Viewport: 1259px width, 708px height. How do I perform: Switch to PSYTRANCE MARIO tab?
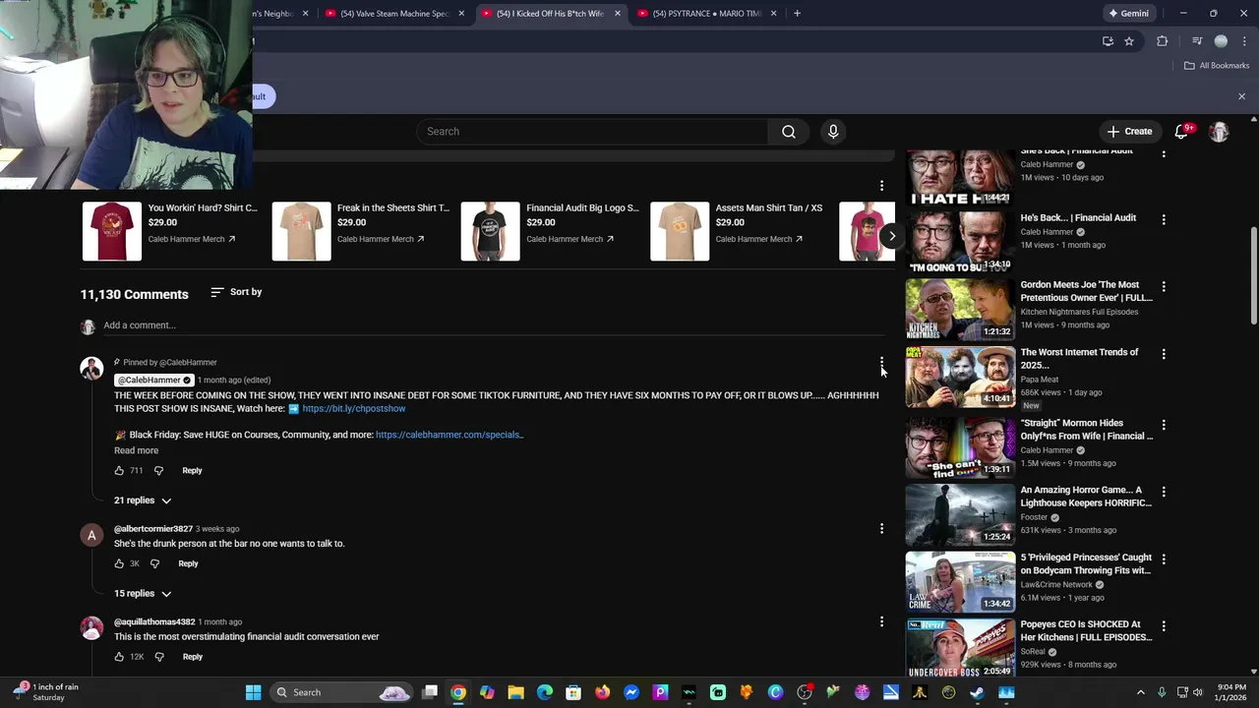click(x=707, y=14)
